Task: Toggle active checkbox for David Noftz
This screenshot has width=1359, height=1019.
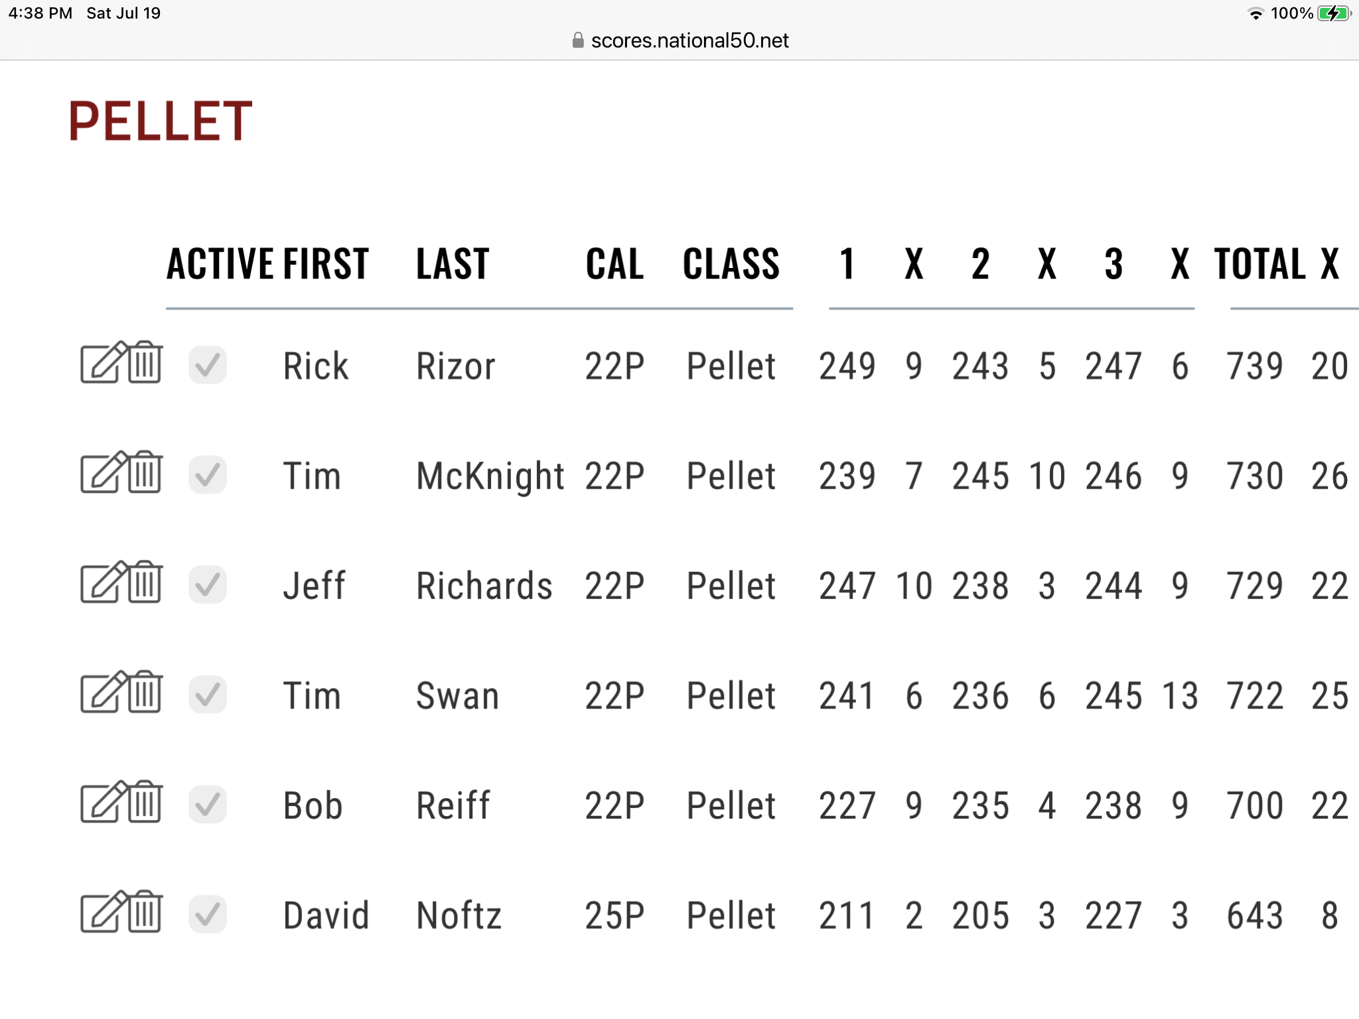Action: (208, 914)
